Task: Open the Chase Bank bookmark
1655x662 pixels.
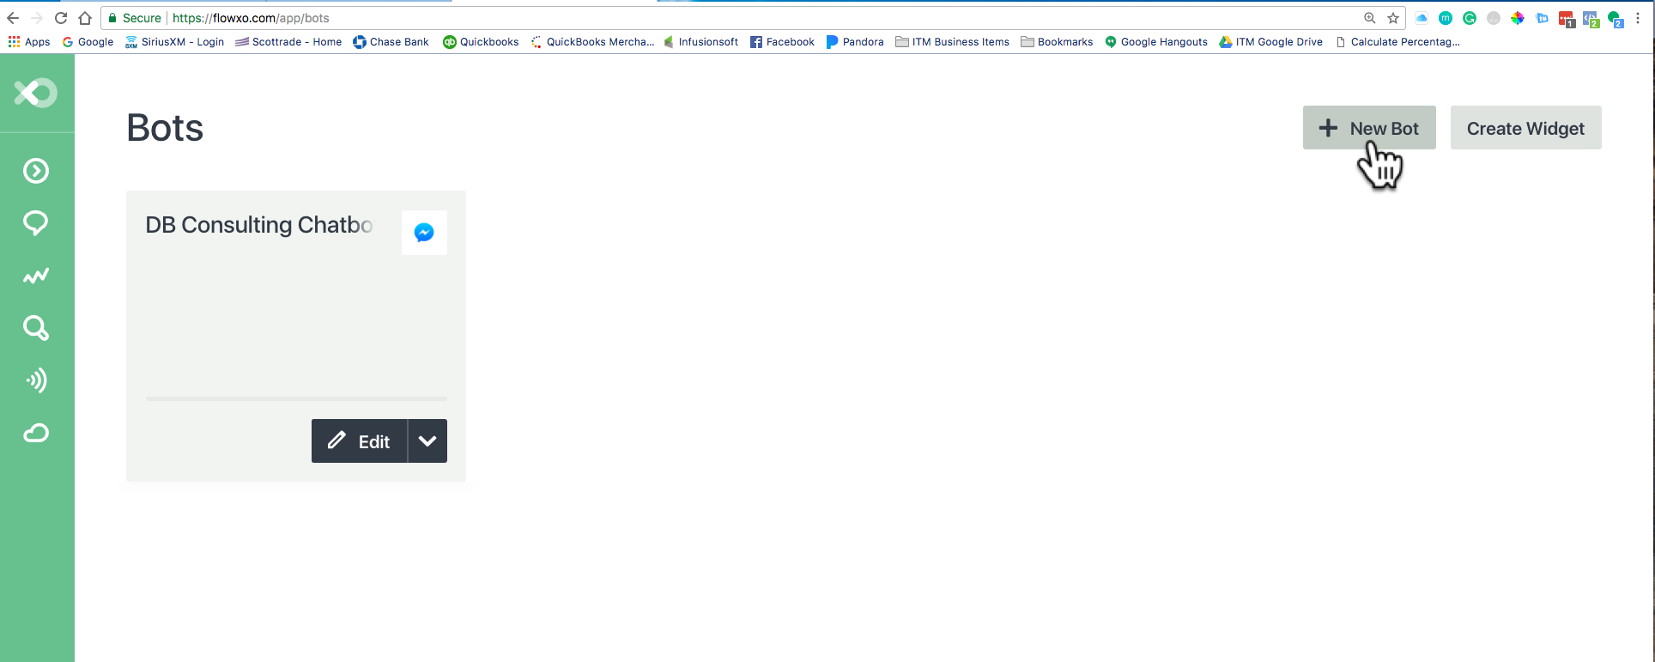Action: (x=391, y=41)
